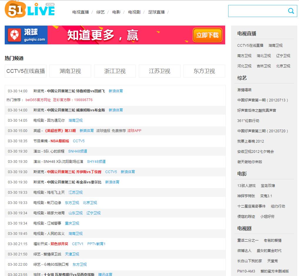299x276 pixels.
Task: Open 中国好声音第一期（20120713） link
Action: [263, 100]
